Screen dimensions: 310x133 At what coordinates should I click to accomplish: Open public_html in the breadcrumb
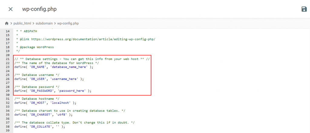pyautogui.click(x=22, y=23)
